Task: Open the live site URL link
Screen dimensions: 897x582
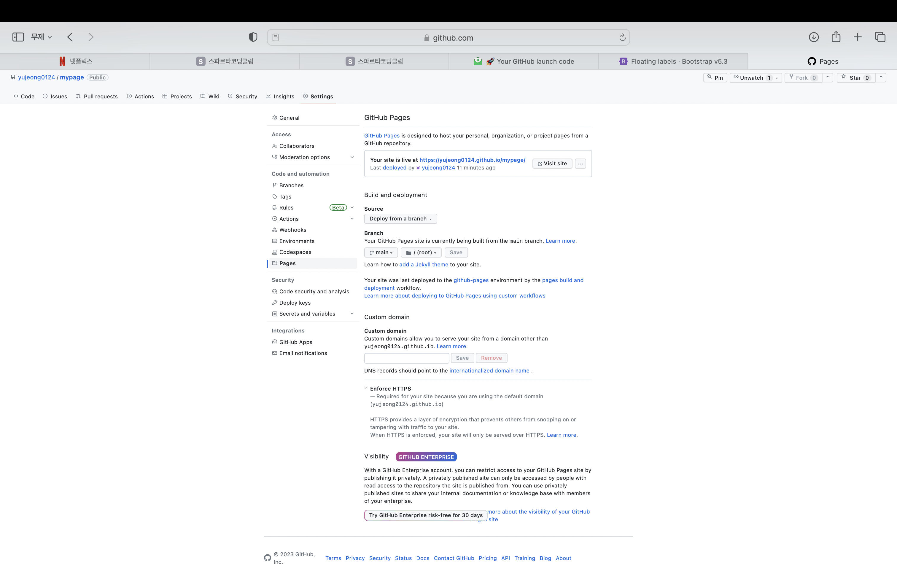Action: click(472, 160)
